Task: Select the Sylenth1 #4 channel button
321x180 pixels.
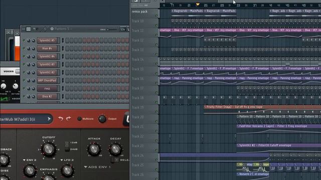Action: [x=47, y=56]
